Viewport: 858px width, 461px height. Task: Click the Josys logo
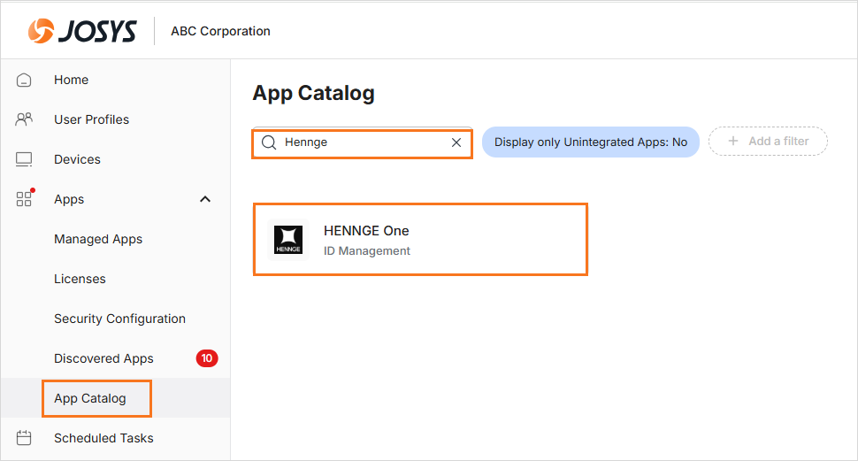tap(82, 31)
